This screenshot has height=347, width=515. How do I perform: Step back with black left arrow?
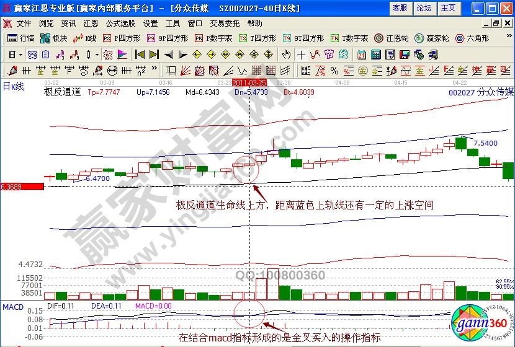(x=169, y=55)
